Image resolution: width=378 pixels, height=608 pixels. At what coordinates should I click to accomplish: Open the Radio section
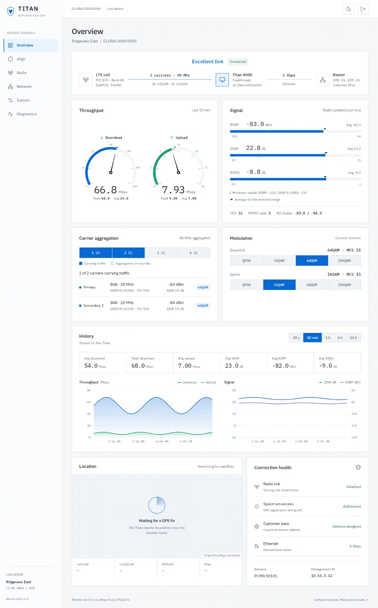(31, 73)
